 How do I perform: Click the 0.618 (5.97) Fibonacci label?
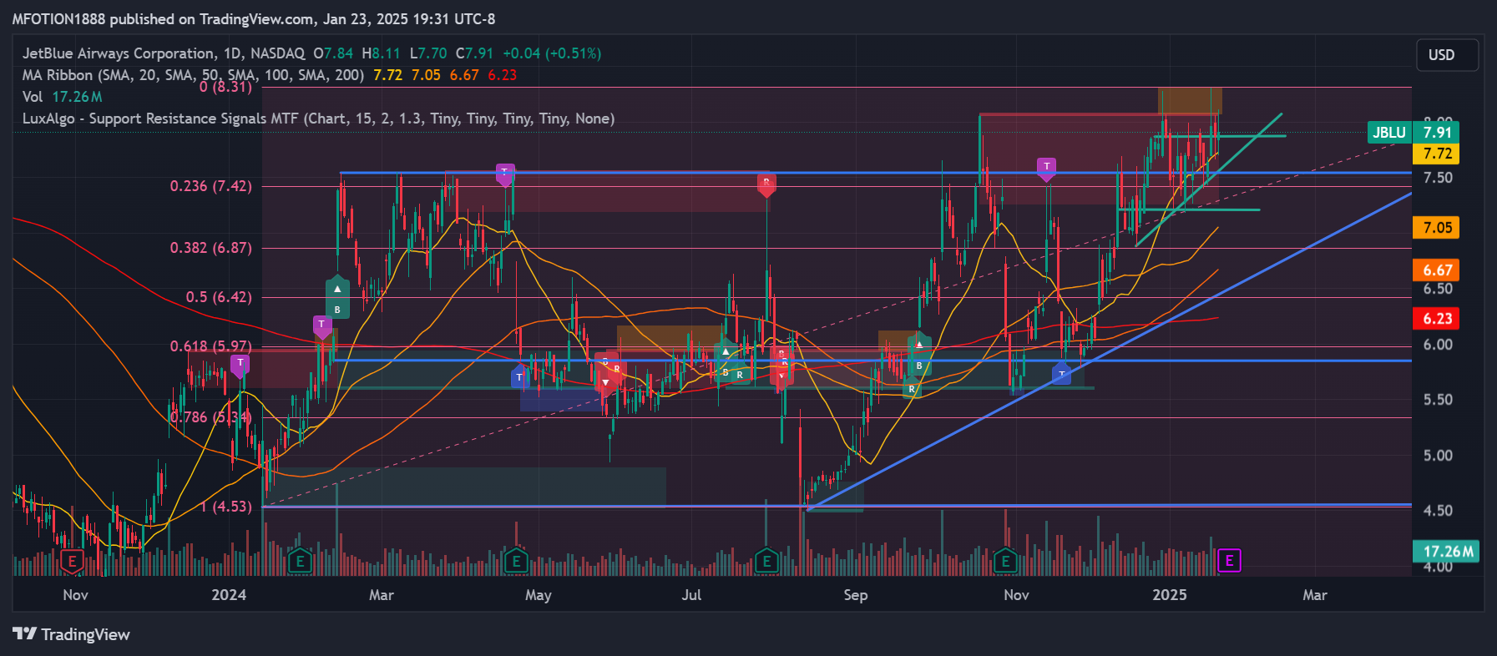tap(210, 346)
